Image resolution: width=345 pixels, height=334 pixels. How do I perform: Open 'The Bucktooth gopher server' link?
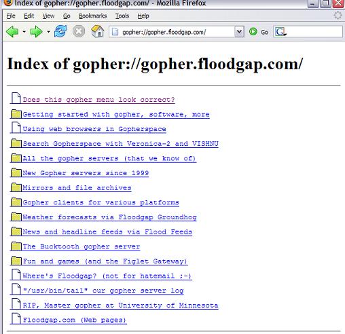coord(81,246)
